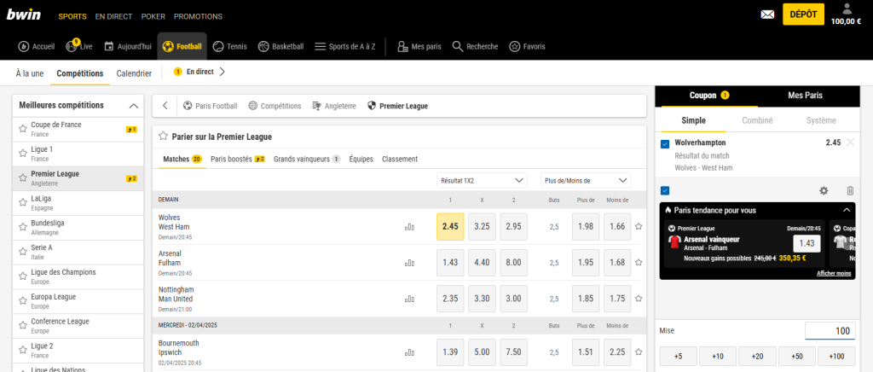The width and height of the screenshot is (873, 372).
Task: Collapse Paris tendance pour vous panel
Action: [x=847, y=210]
